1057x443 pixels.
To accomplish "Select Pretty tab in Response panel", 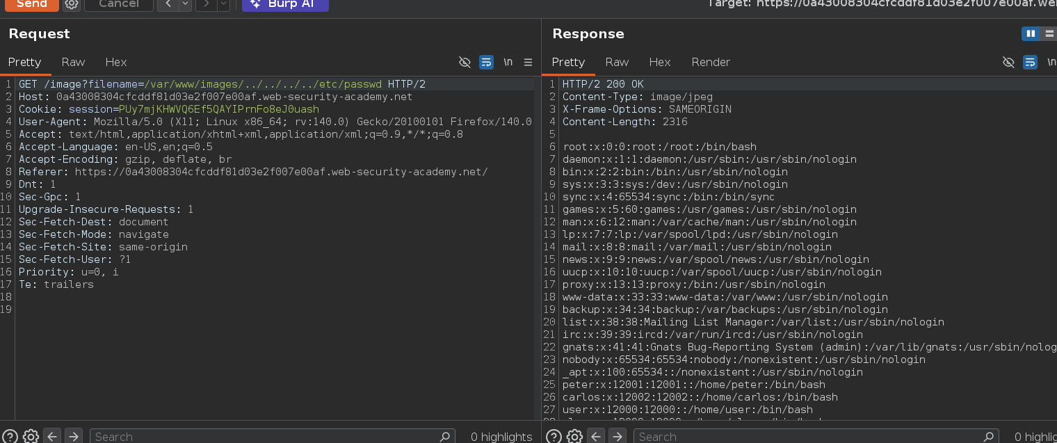I will [x=569, y=62].
